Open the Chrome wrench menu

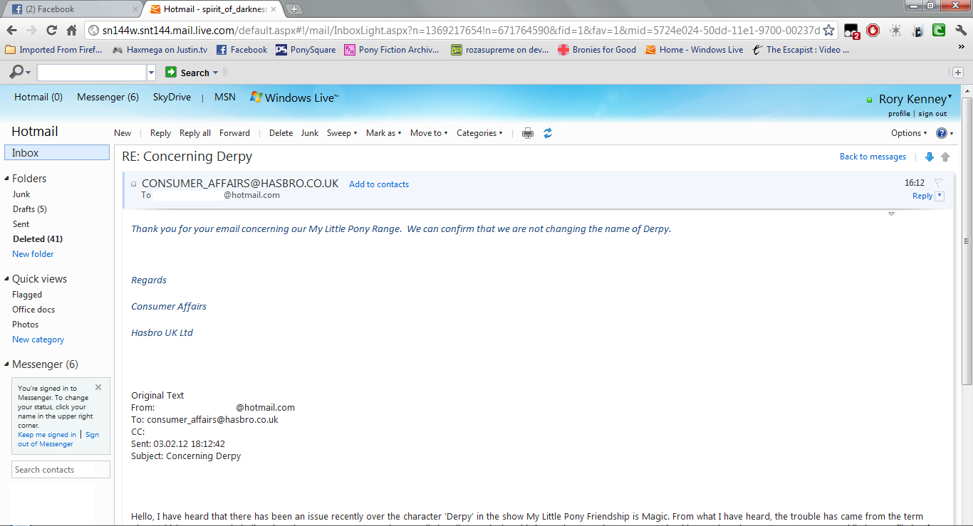tap(960, 31)
